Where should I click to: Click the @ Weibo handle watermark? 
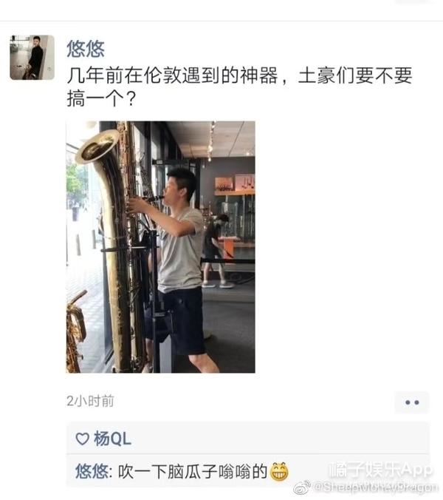[x=376, y=488]
